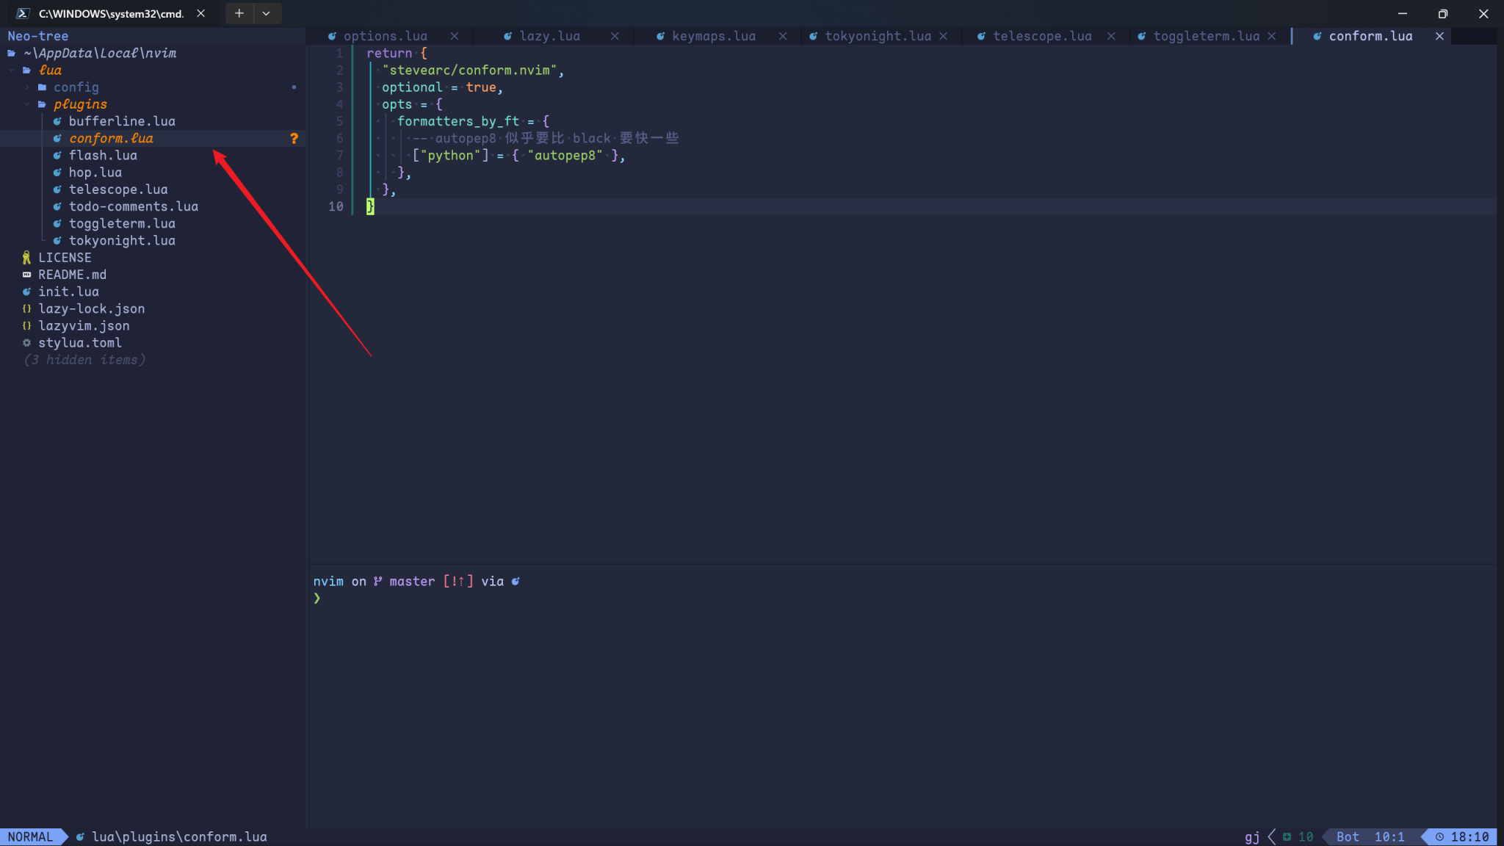Screen dimensions: 1504x846
Task: Click the gear icon beside stylua.toml
Action: tap(27, 343)
